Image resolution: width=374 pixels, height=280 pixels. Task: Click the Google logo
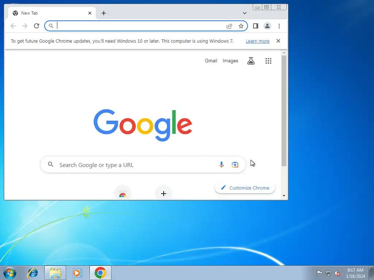(143, 125)
